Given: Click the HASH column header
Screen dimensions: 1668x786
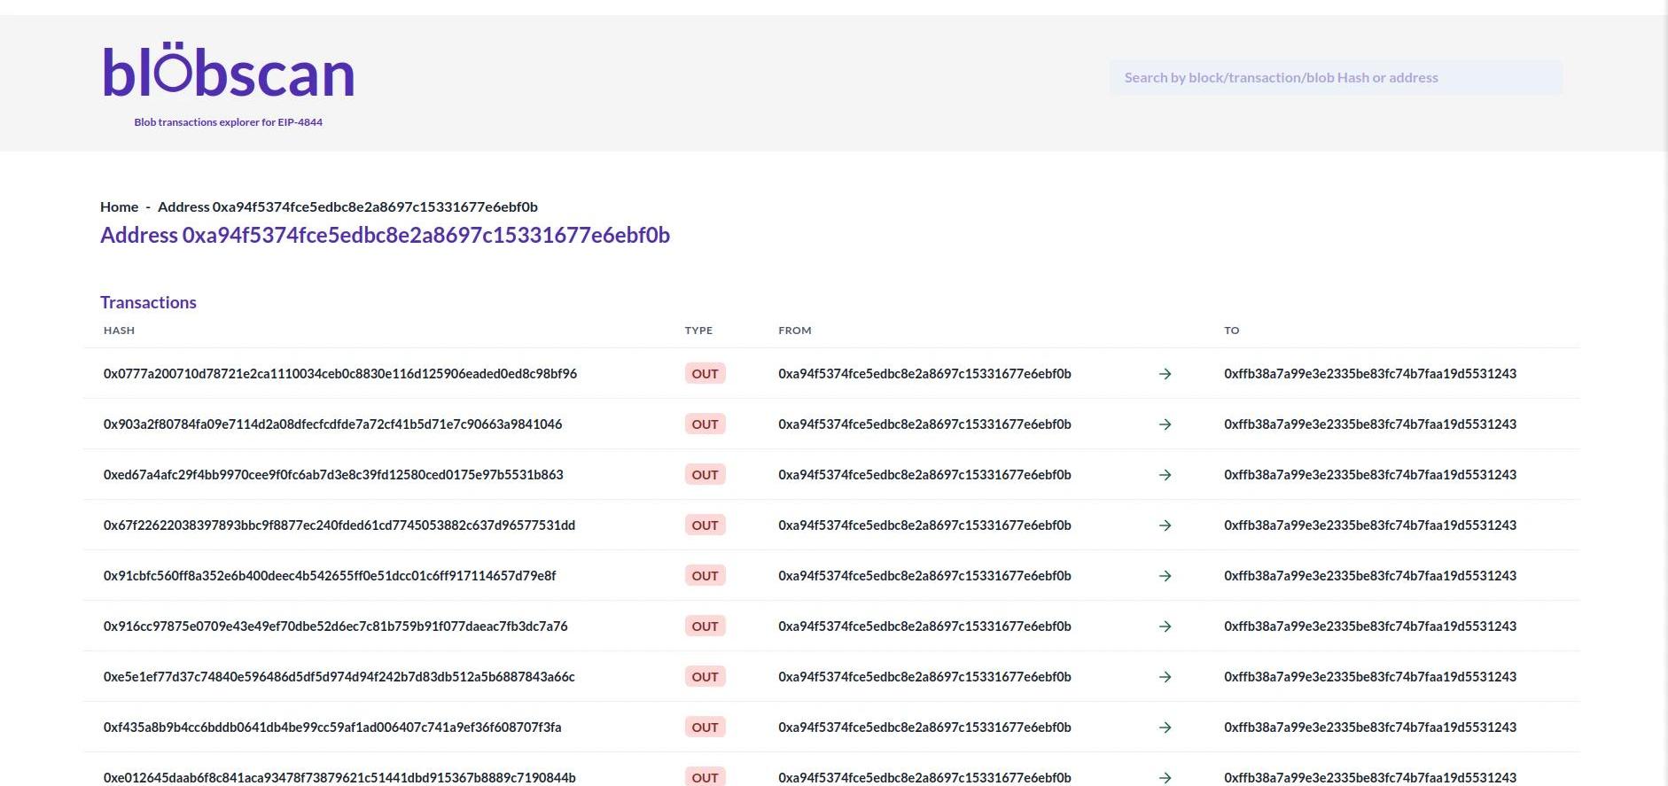Looking at the screenshot, I should coord(119,331).
